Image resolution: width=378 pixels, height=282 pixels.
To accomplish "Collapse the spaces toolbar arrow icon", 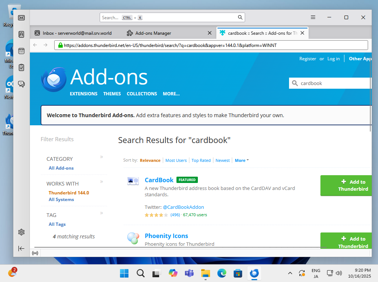I will coord(21,248).
